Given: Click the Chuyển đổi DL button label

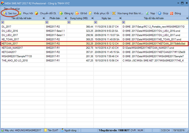Looking at the screenshot, I should pyautogui.click(x=48, y=13).
